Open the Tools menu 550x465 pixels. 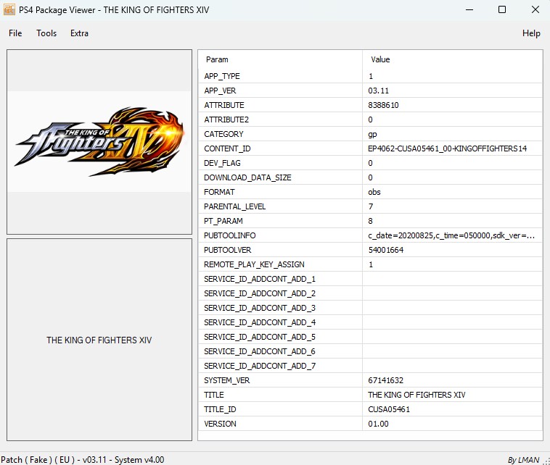pos(46,33)
